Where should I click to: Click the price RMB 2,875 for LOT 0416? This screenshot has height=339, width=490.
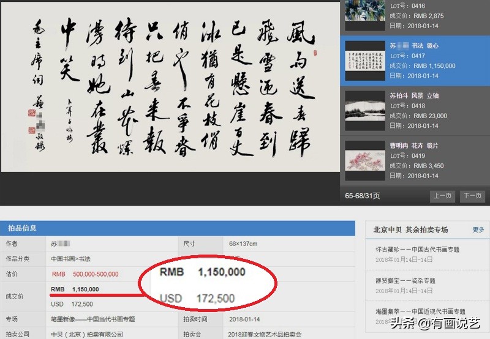(428, 16)
